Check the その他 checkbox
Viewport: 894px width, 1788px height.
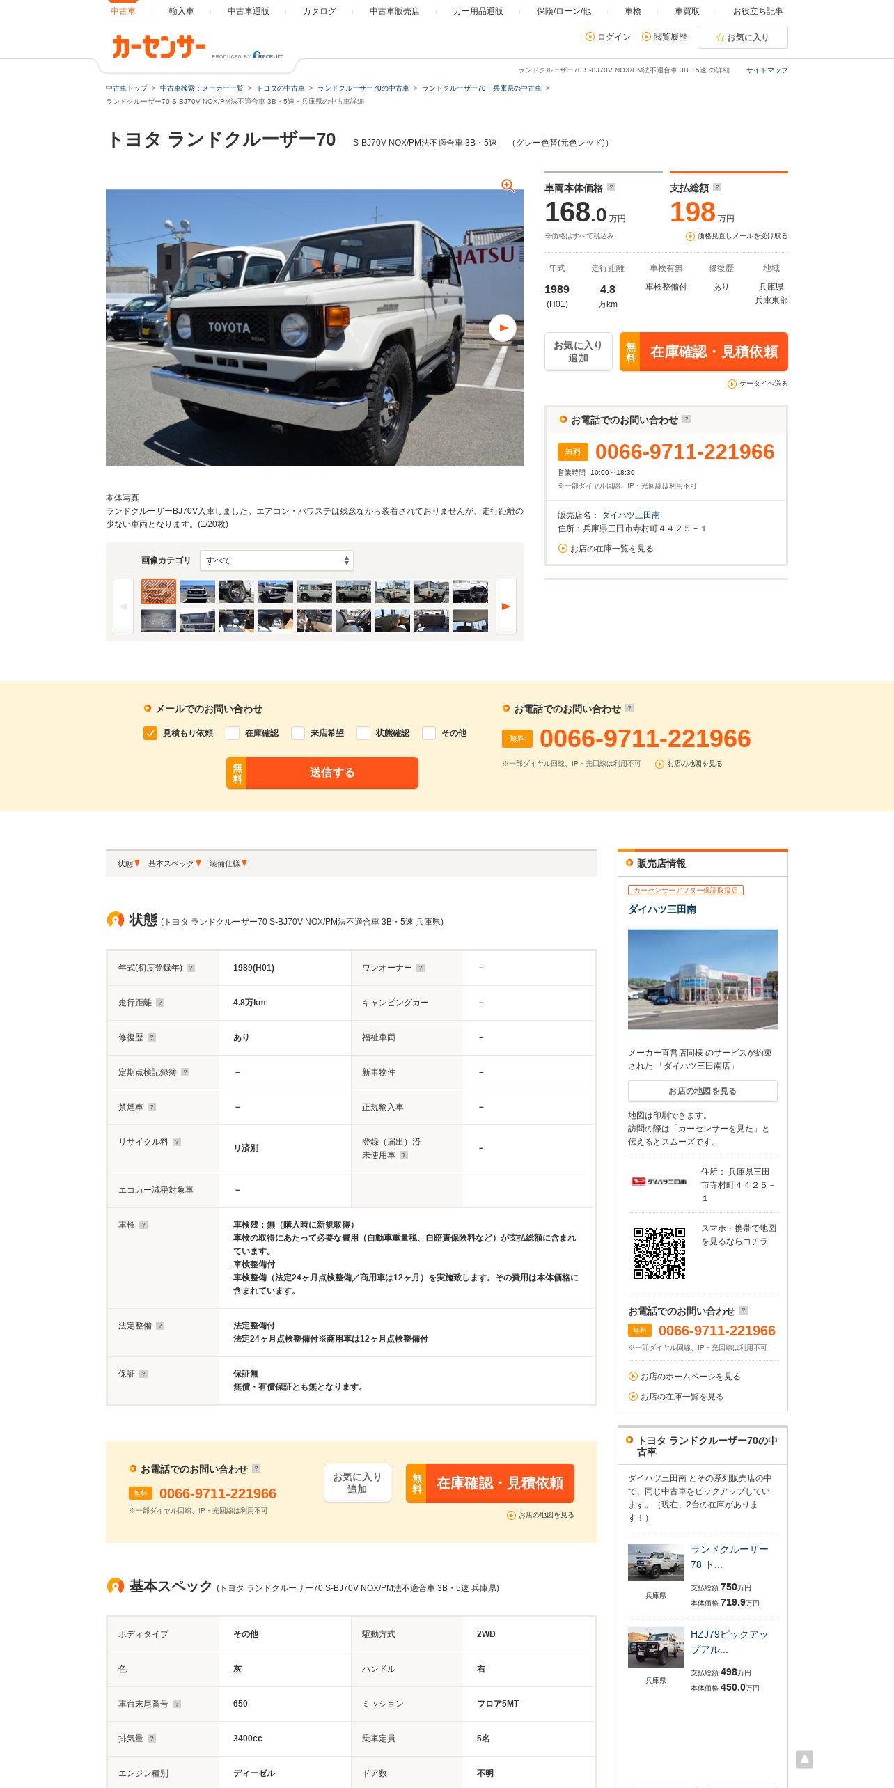[429, 733]
